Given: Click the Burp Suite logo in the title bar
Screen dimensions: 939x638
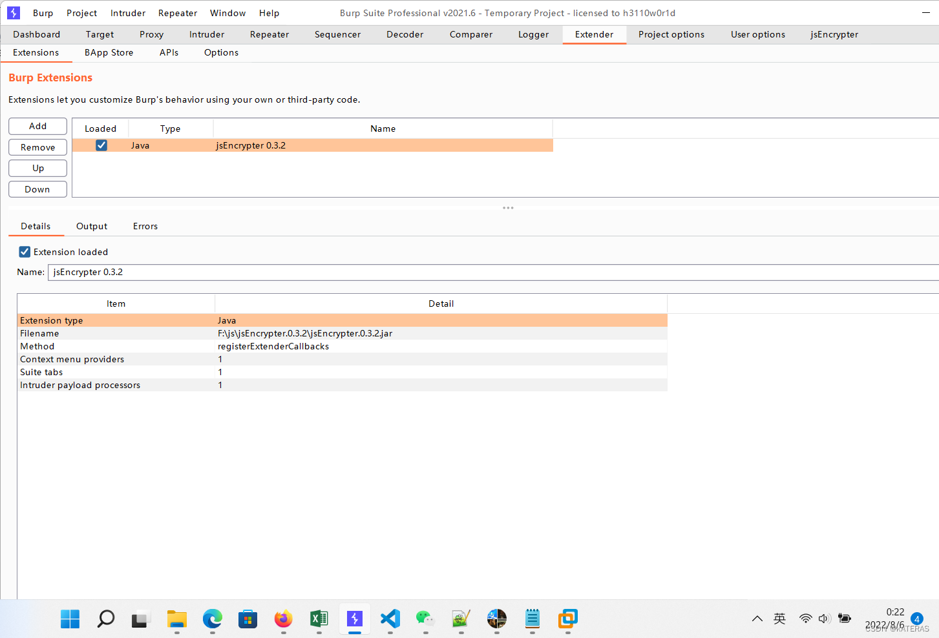Looking at the screenshot, I should click(14, 13).
